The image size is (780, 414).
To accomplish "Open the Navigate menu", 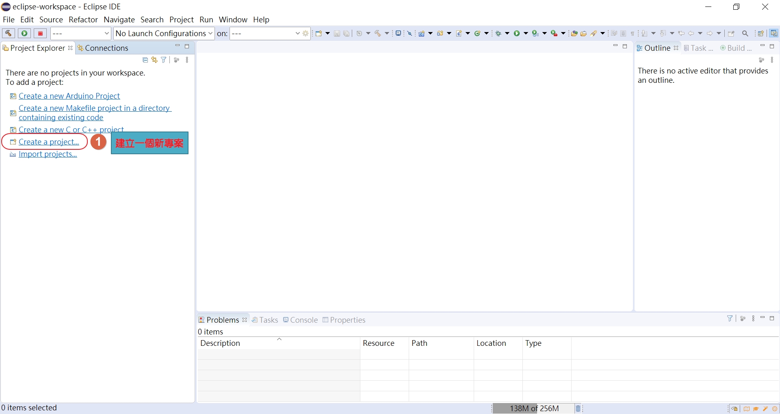I will [119, 19].
